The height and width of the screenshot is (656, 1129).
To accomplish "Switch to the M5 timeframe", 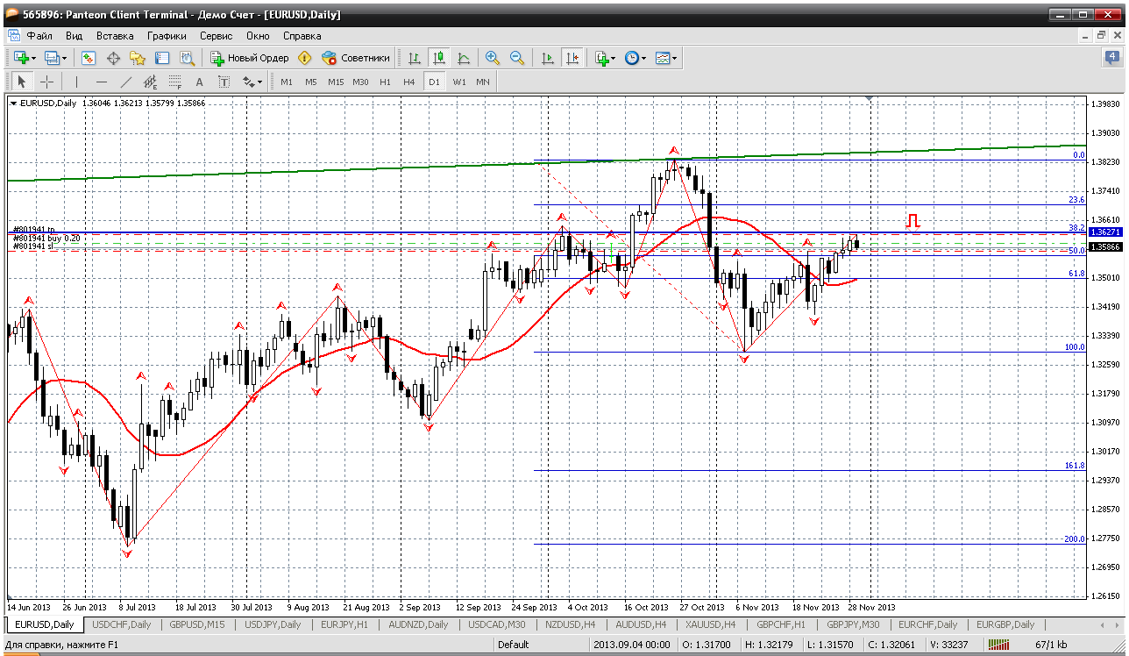I will coord(311,82).
